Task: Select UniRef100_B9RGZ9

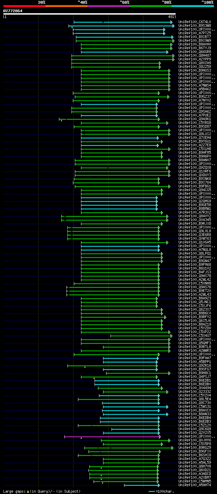Action: (x=195, y=447)
